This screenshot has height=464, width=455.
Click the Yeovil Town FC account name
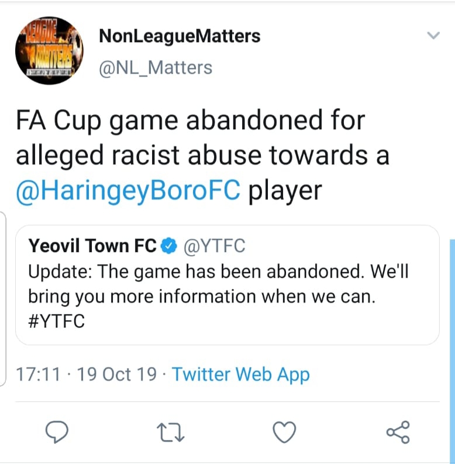(x=92, y=246)
